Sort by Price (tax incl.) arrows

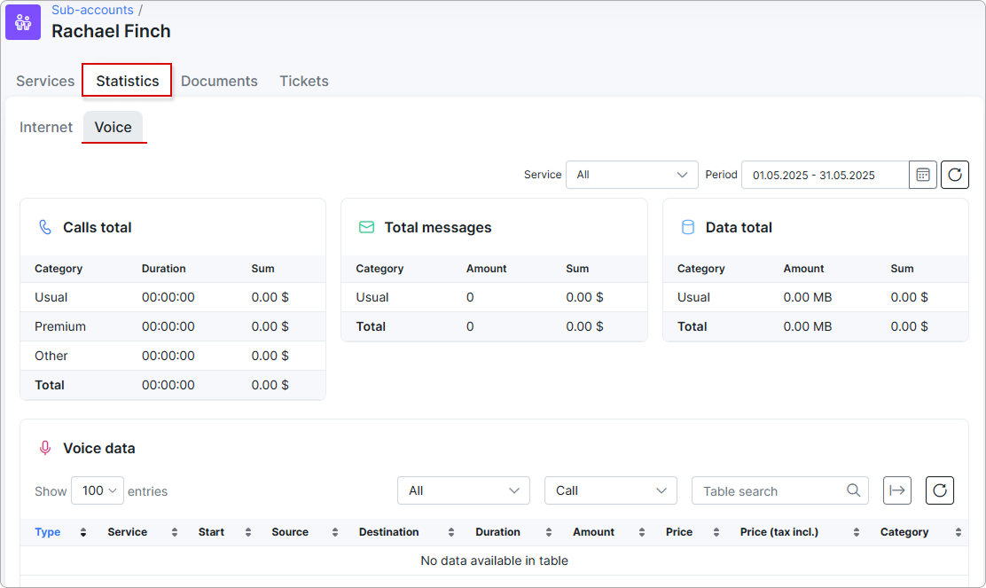[856, 532]
